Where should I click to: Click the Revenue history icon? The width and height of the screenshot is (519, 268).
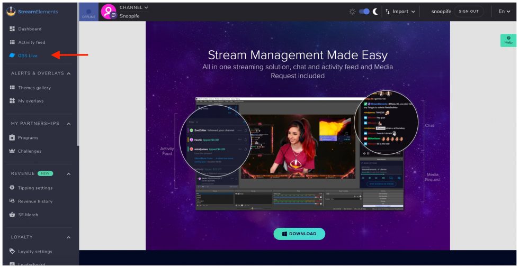click(12, 201)
